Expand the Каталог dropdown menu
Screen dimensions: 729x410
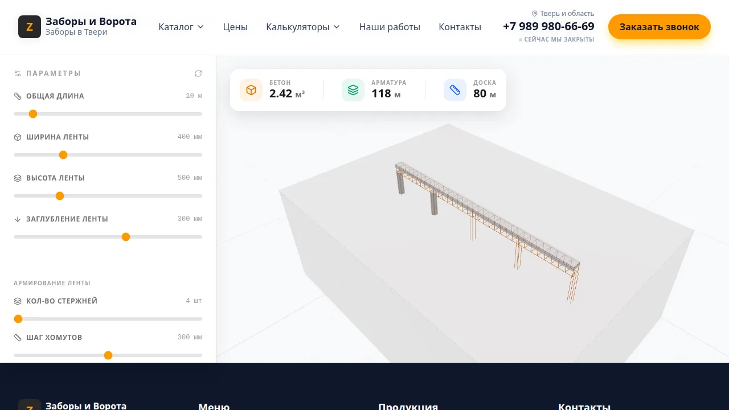(181, 27)
